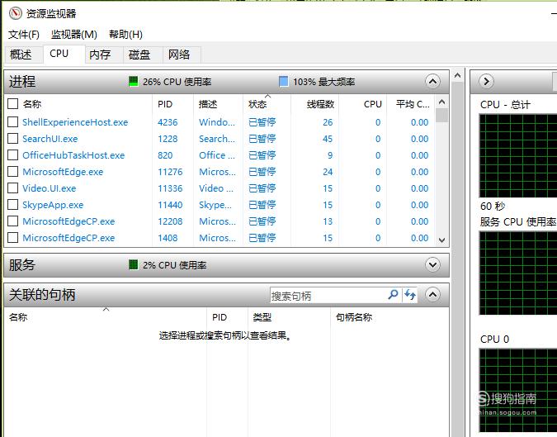Click the main pane scrollbar up arrow
557x437 pixels.
pyautogui.click(x=457, y=75)
